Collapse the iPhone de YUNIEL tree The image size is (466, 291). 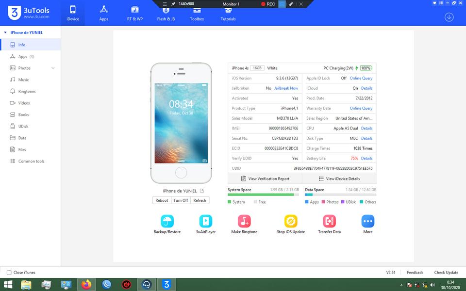tap(5, 32)
